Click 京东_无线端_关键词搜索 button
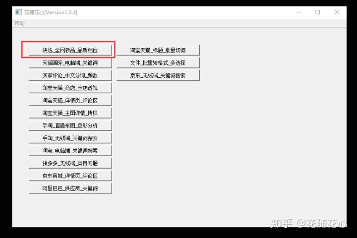357x238 pixels. click(x=158, y=75)
